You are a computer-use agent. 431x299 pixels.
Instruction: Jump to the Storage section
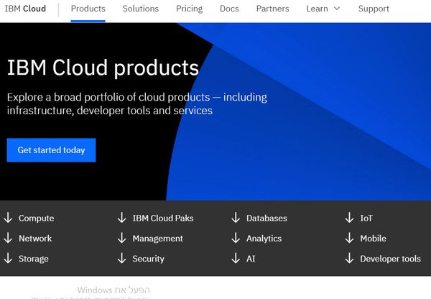34,259
